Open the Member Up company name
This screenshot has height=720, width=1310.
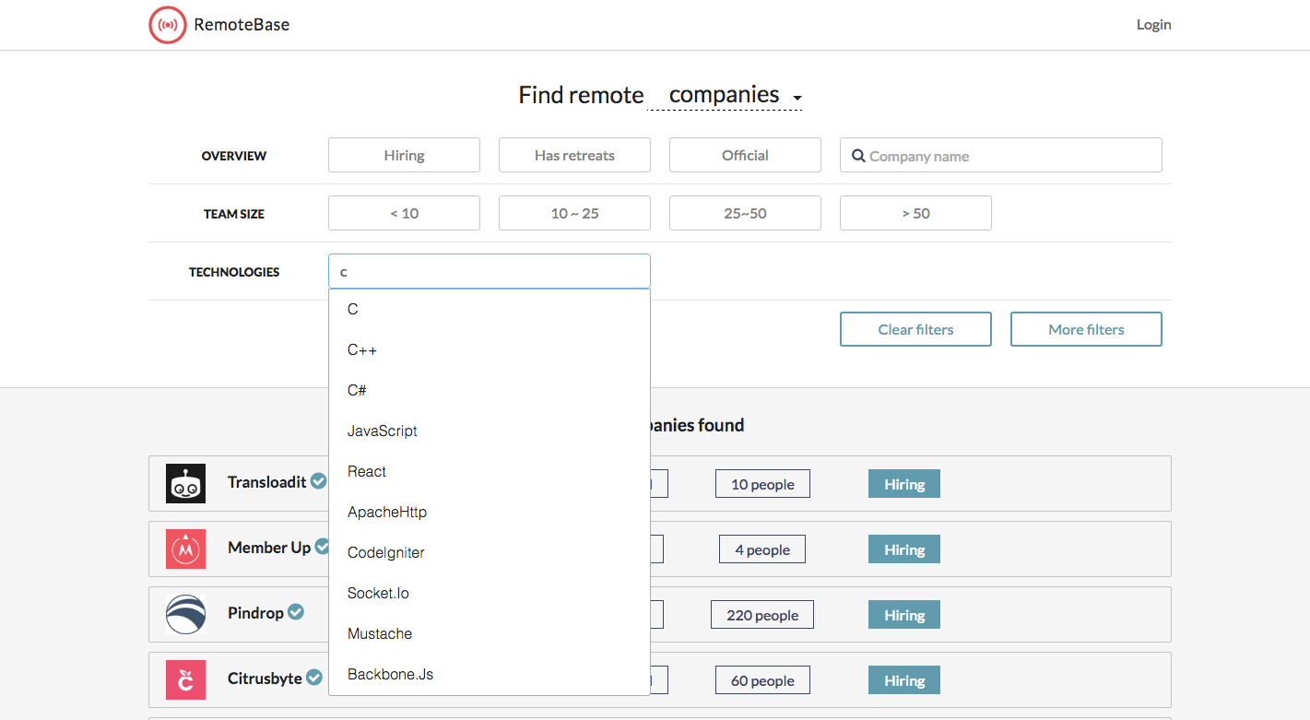[x=269, y=548]
